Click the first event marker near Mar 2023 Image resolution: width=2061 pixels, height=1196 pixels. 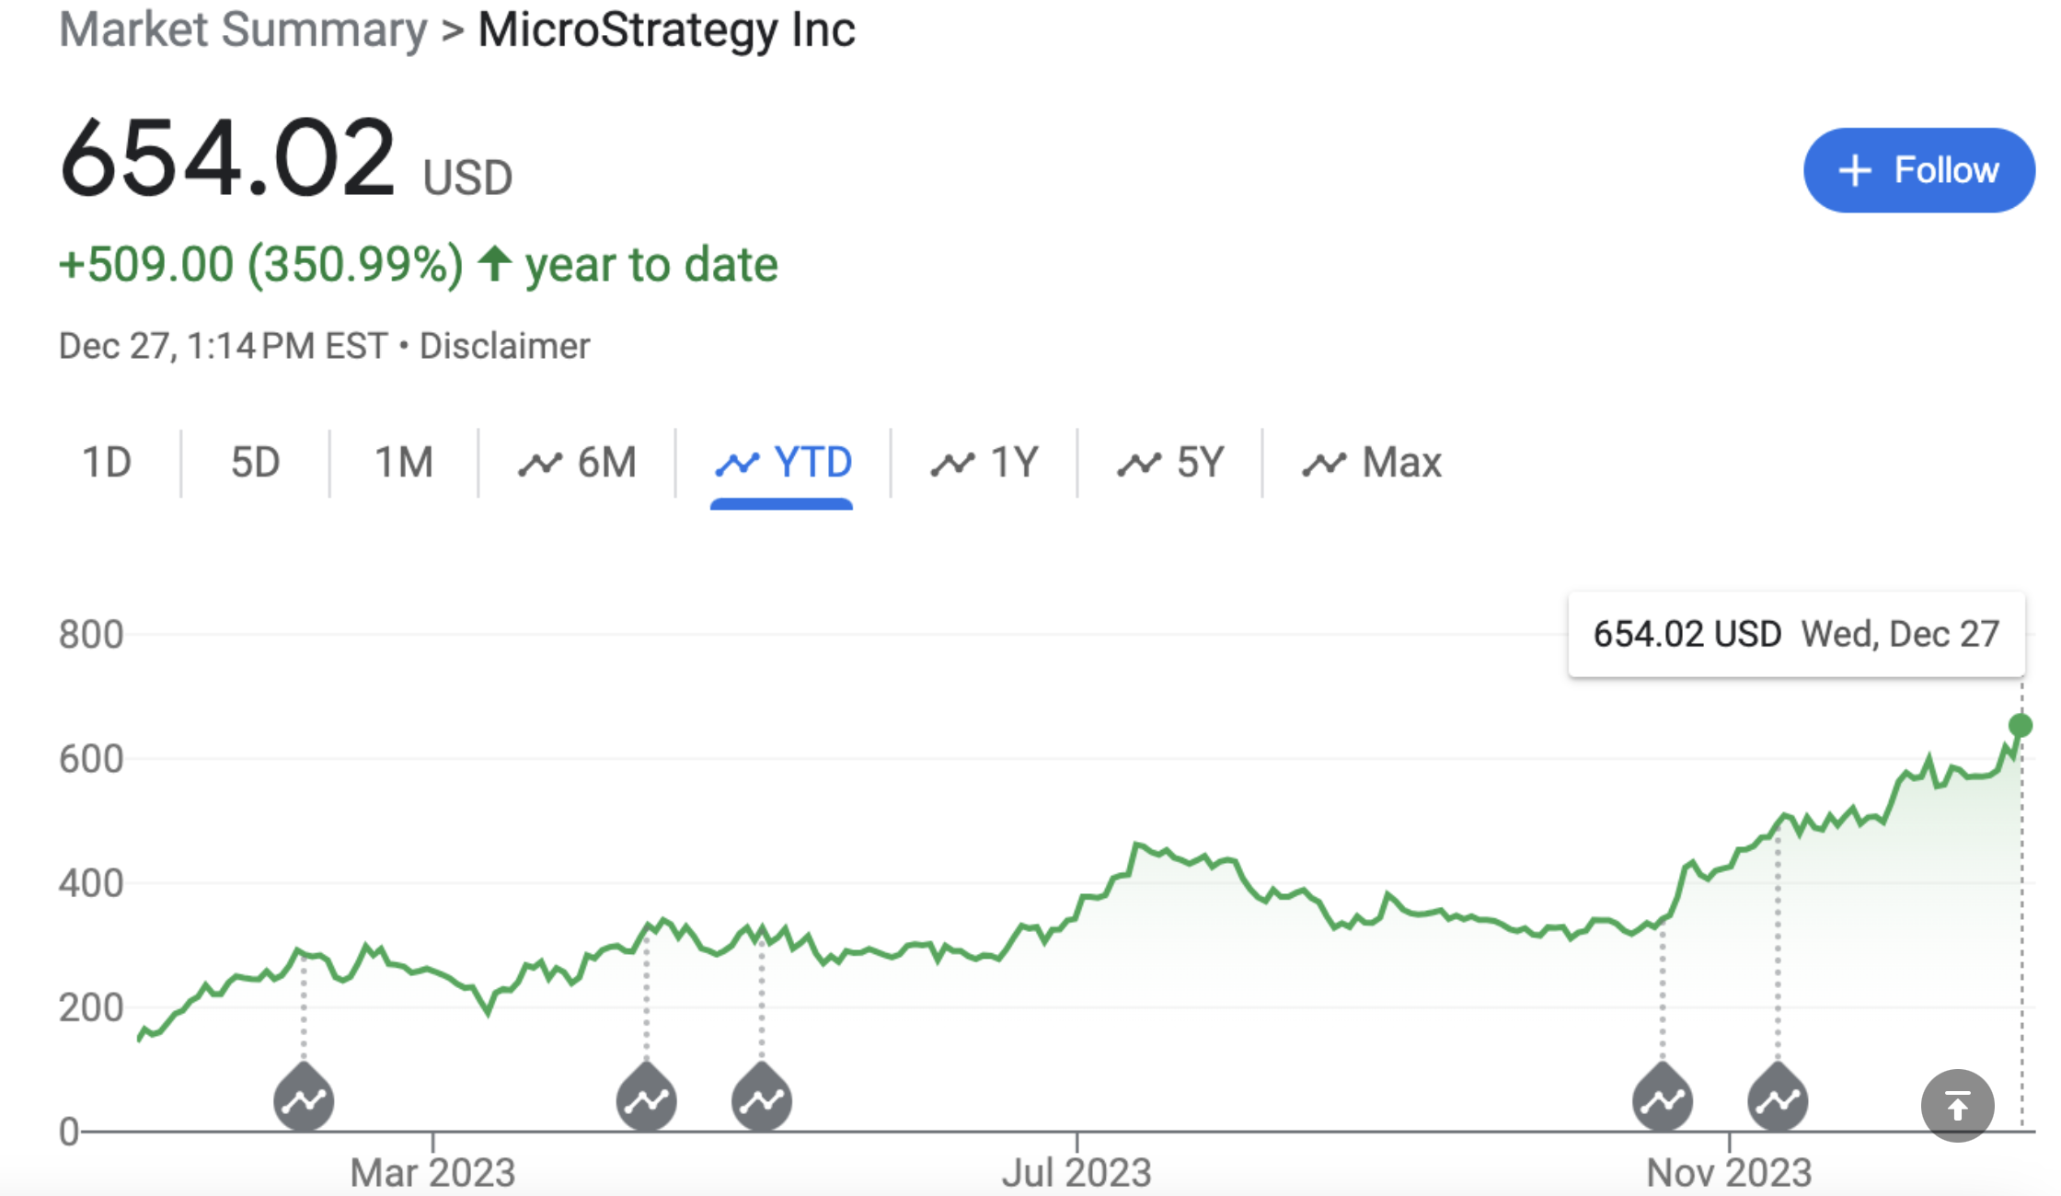coord(304,1099)
